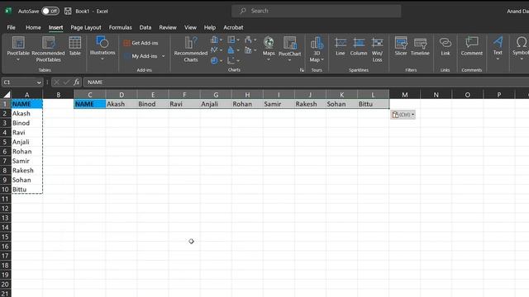Add a Comment
This screenshot has width=529, height=297.
472,46
